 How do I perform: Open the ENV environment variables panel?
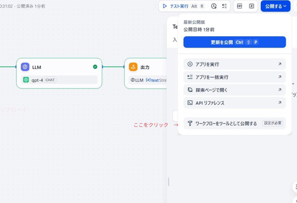[240, 6]
